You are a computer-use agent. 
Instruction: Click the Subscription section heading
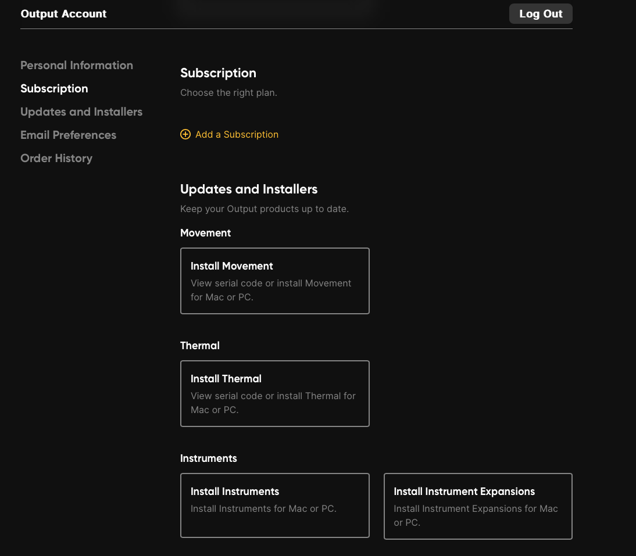click(218, 73)
